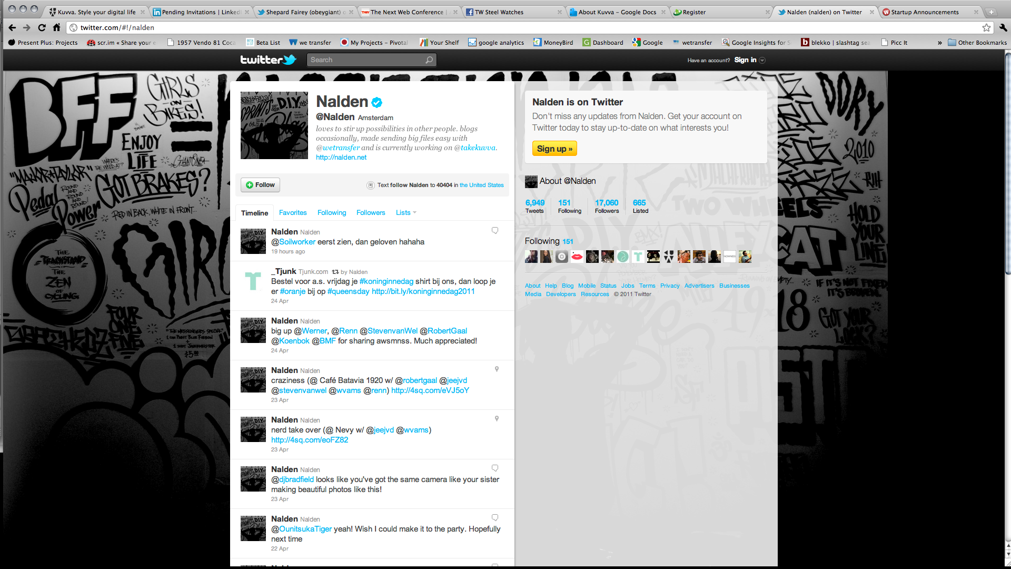Screen dimensions: 1011x569
Task: Click the reply bubble on the Soilworker tweet
Action: coord(495,231)
